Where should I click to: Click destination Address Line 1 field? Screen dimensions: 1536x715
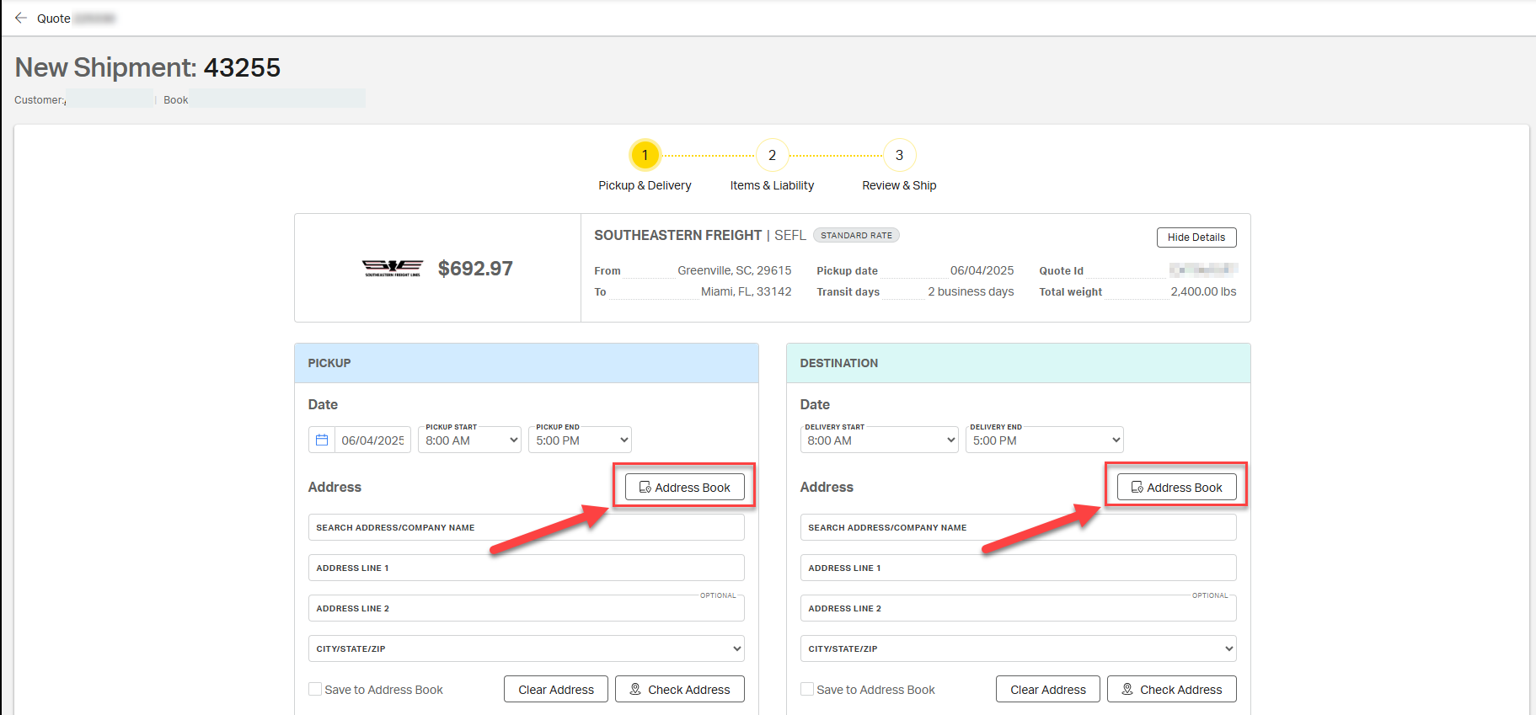point(1018,568)
